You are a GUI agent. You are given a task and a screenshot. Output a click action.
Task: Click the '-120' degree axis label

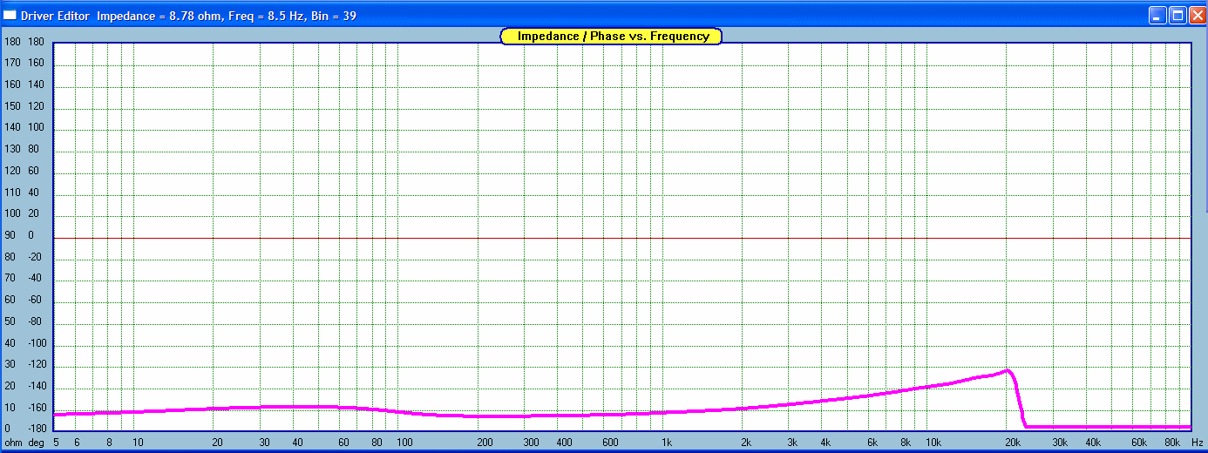coord(37,365)
